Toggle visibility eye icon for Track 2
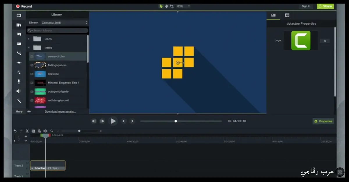The width and height of the screenshot is (349, 182). coord(28,163)
